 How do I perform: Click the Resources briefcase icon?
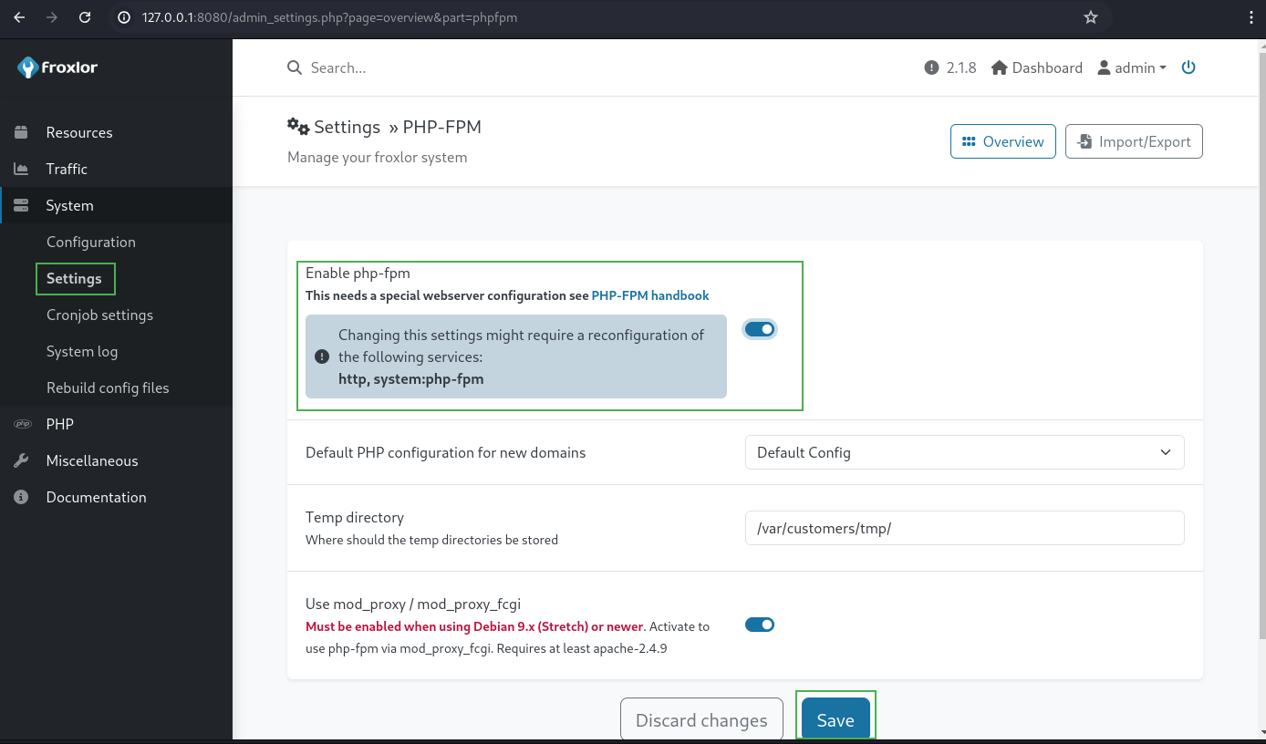[x=21, y=132]
